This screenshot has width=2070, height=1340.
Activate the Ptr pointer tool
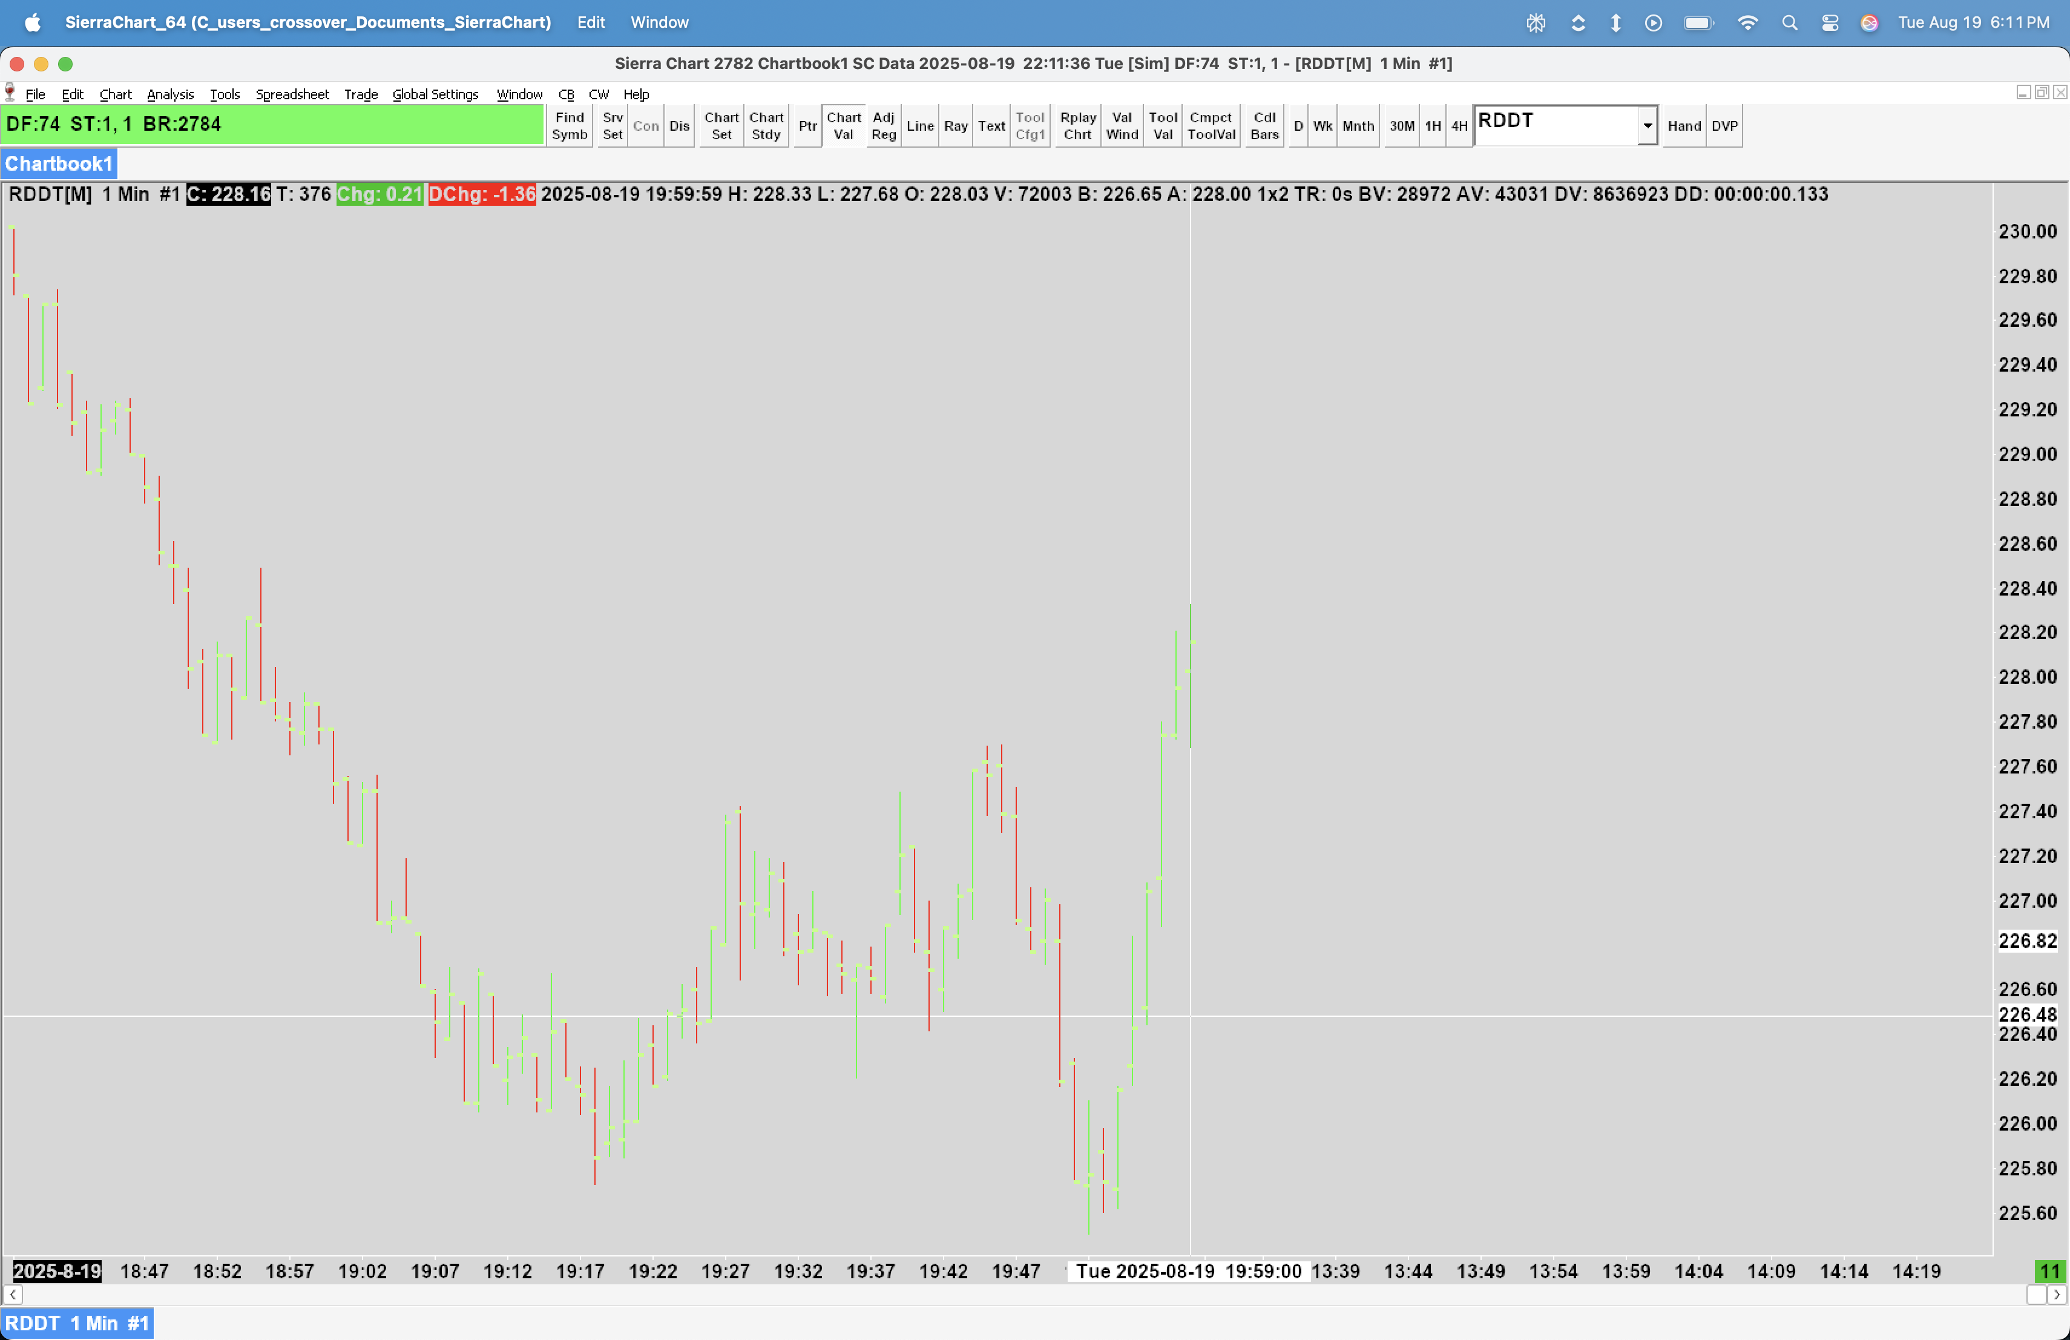pos(807,125)
